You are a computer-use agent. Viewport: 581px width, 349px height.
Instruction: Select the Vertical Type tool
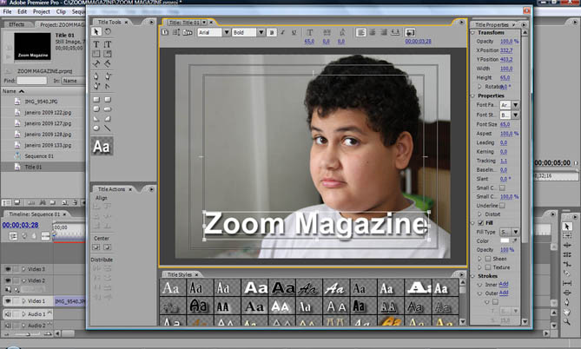108,44
